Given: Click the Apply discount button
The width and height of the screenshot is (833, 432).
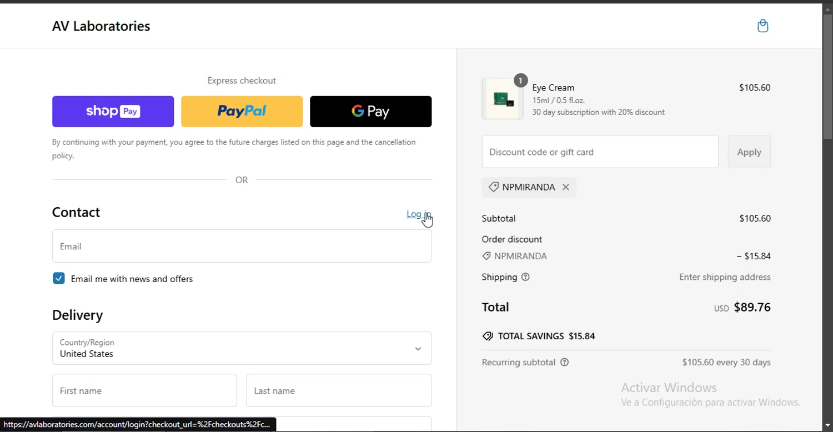Looking at the screenshot, I should click(x=749, y=152).
